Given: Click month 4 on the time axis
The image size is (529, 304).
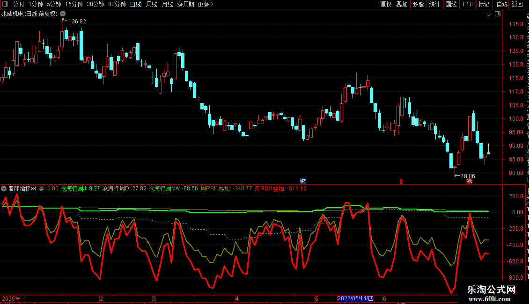Looking at the screenshot, I should 237,299.
